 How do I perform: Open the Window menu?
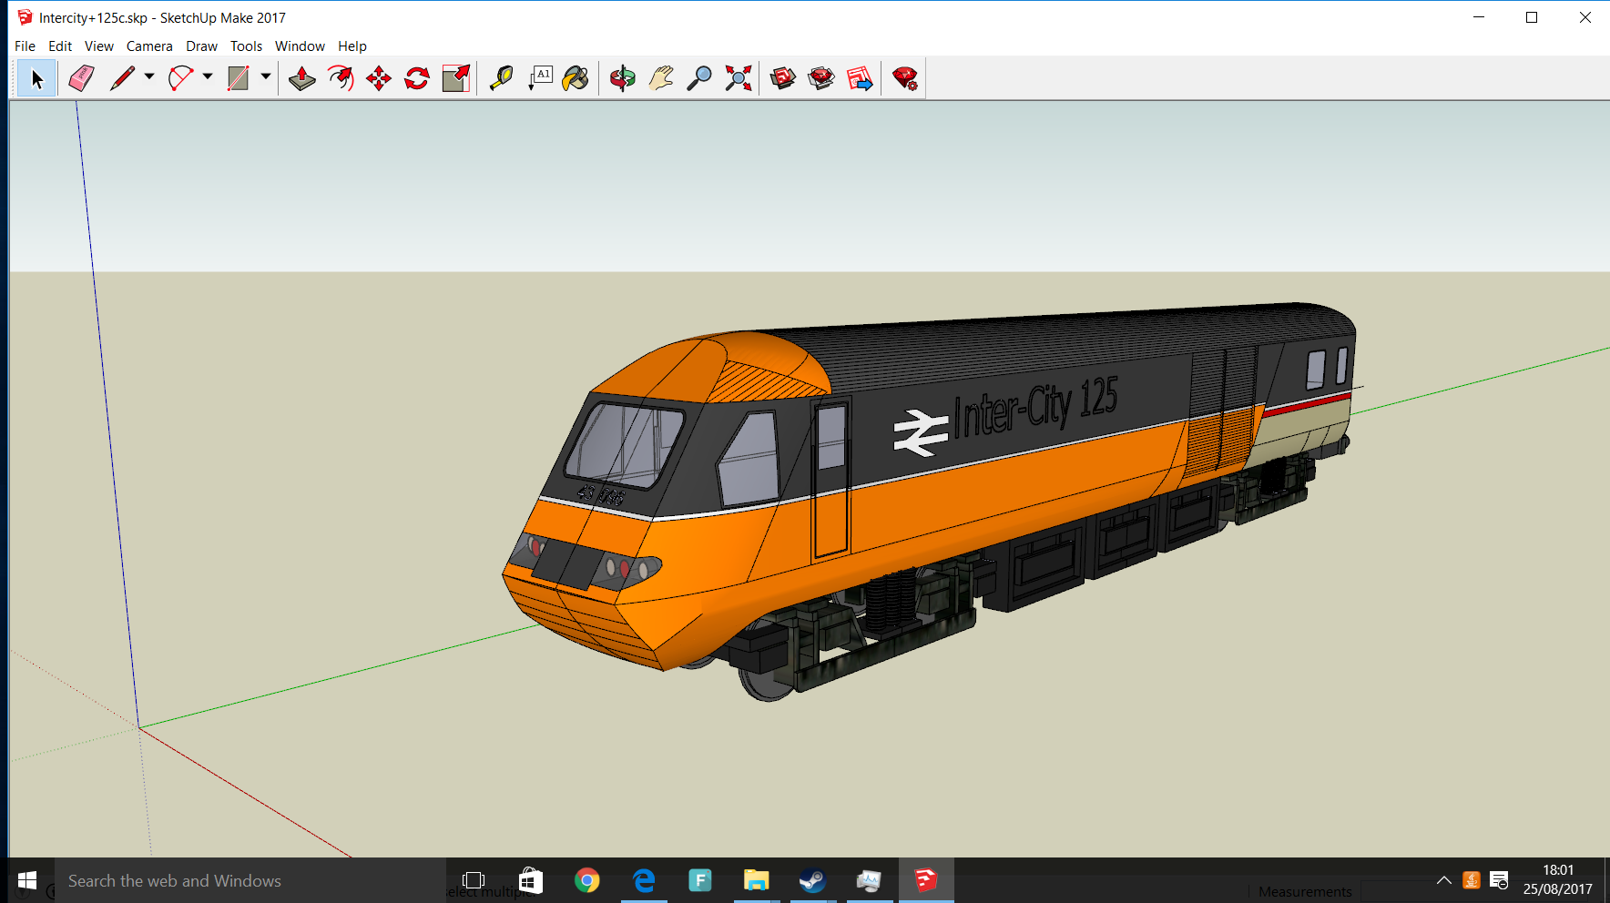pos(300,46)
